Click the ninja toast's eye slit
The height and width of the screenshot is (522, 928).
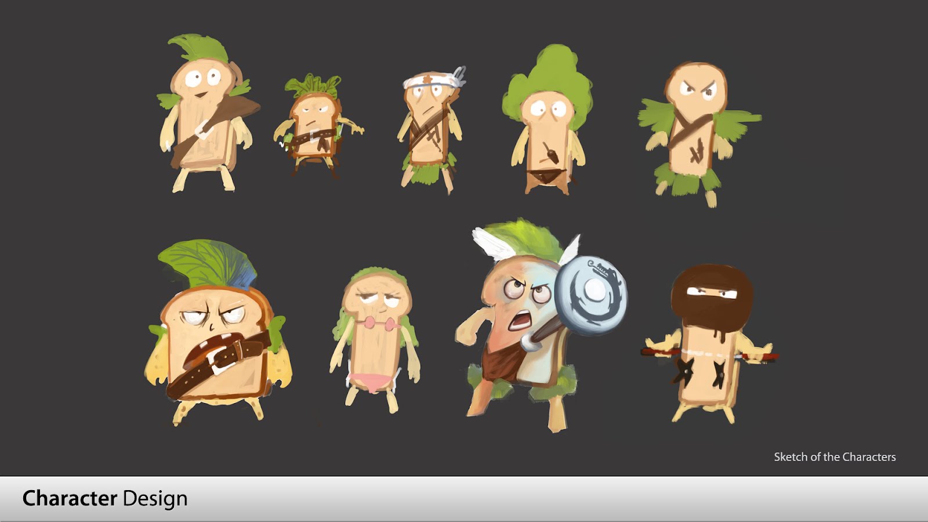[711, 293]
